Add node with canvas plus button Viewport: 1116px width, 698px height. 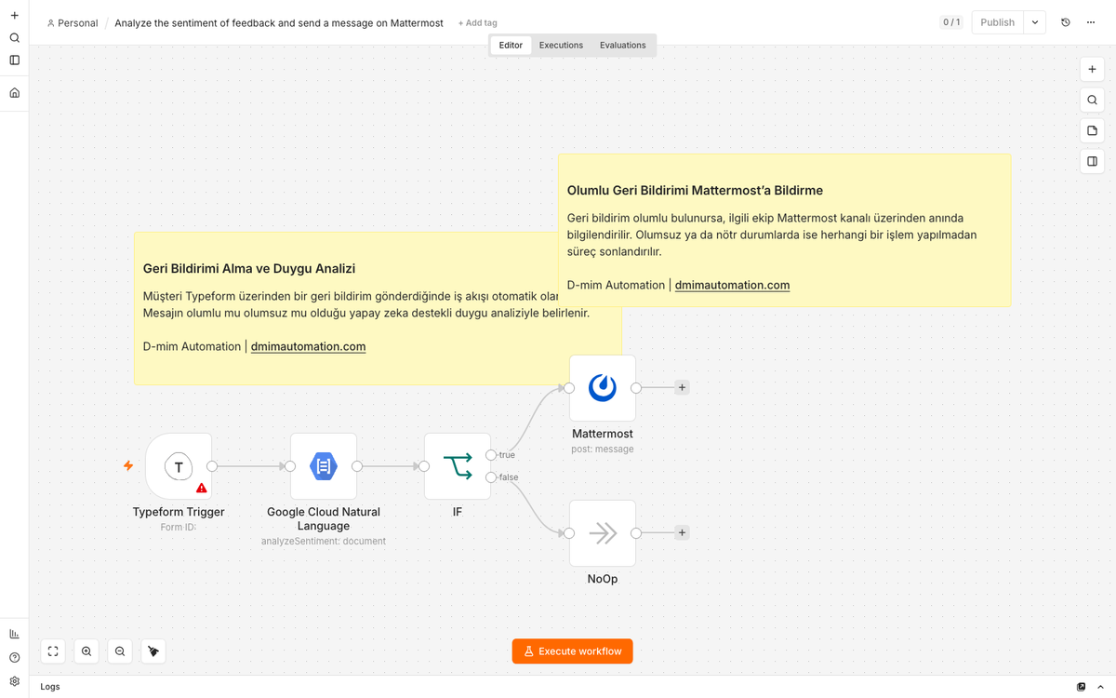coord(1092,70)
